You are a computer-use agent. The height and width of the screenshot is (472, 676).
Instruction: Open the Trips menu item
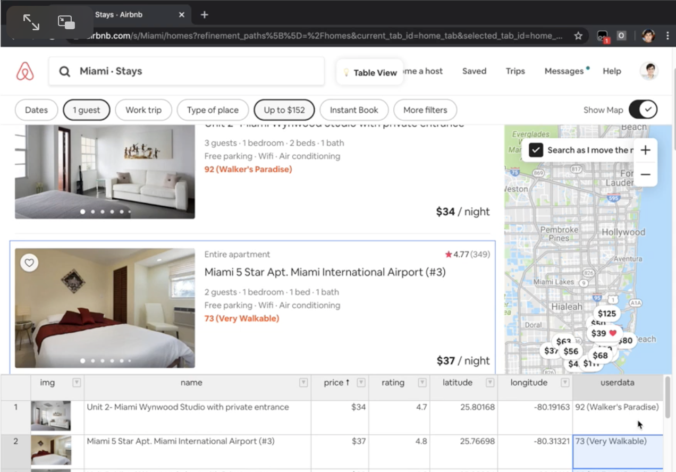(515, 71)
